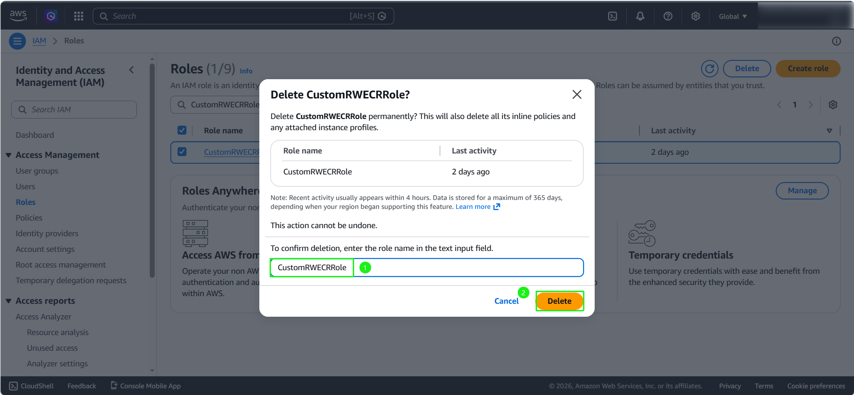Open console settings gear in top bar
The height and width of the screenshot is (395, 854).
pos(696,16)
